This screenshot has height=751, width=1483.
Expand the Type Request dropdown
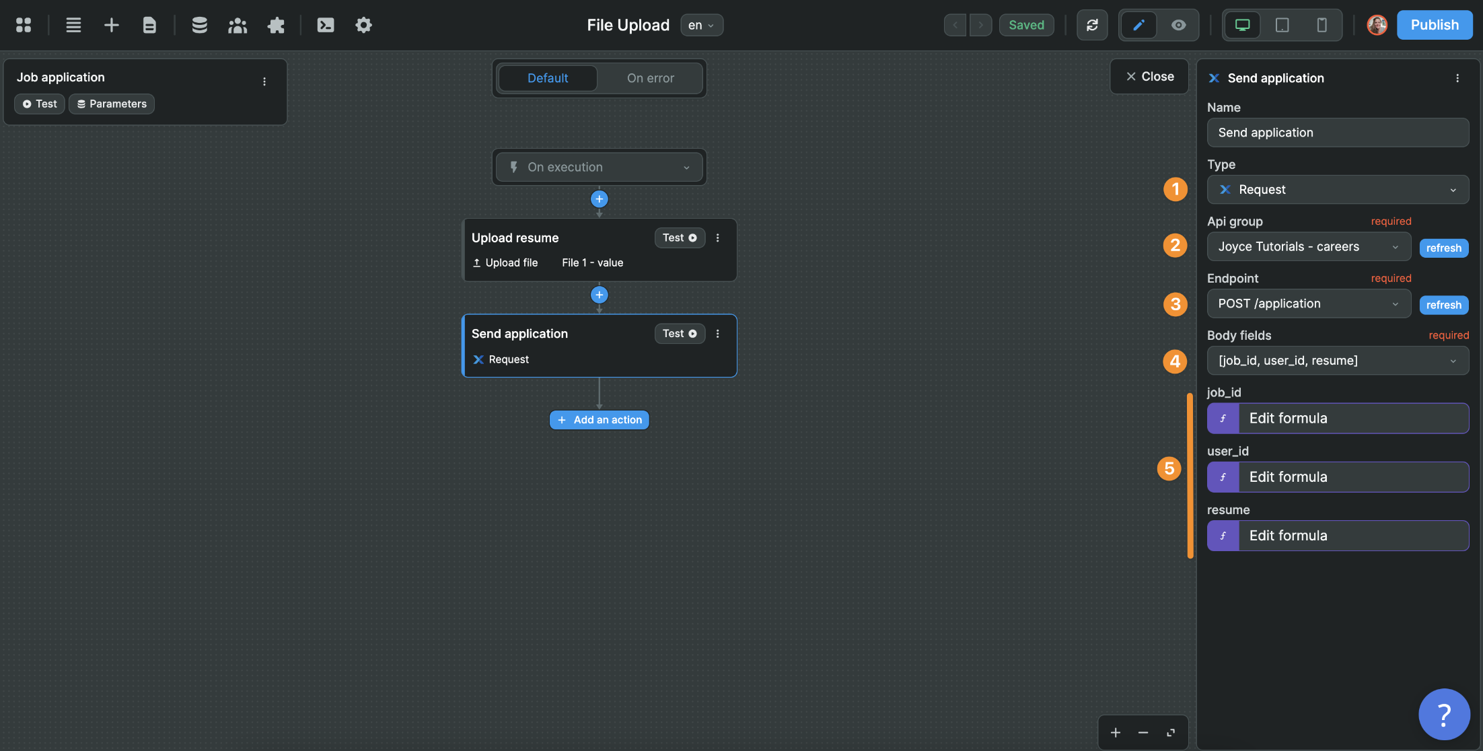(x=1338, y=190)
